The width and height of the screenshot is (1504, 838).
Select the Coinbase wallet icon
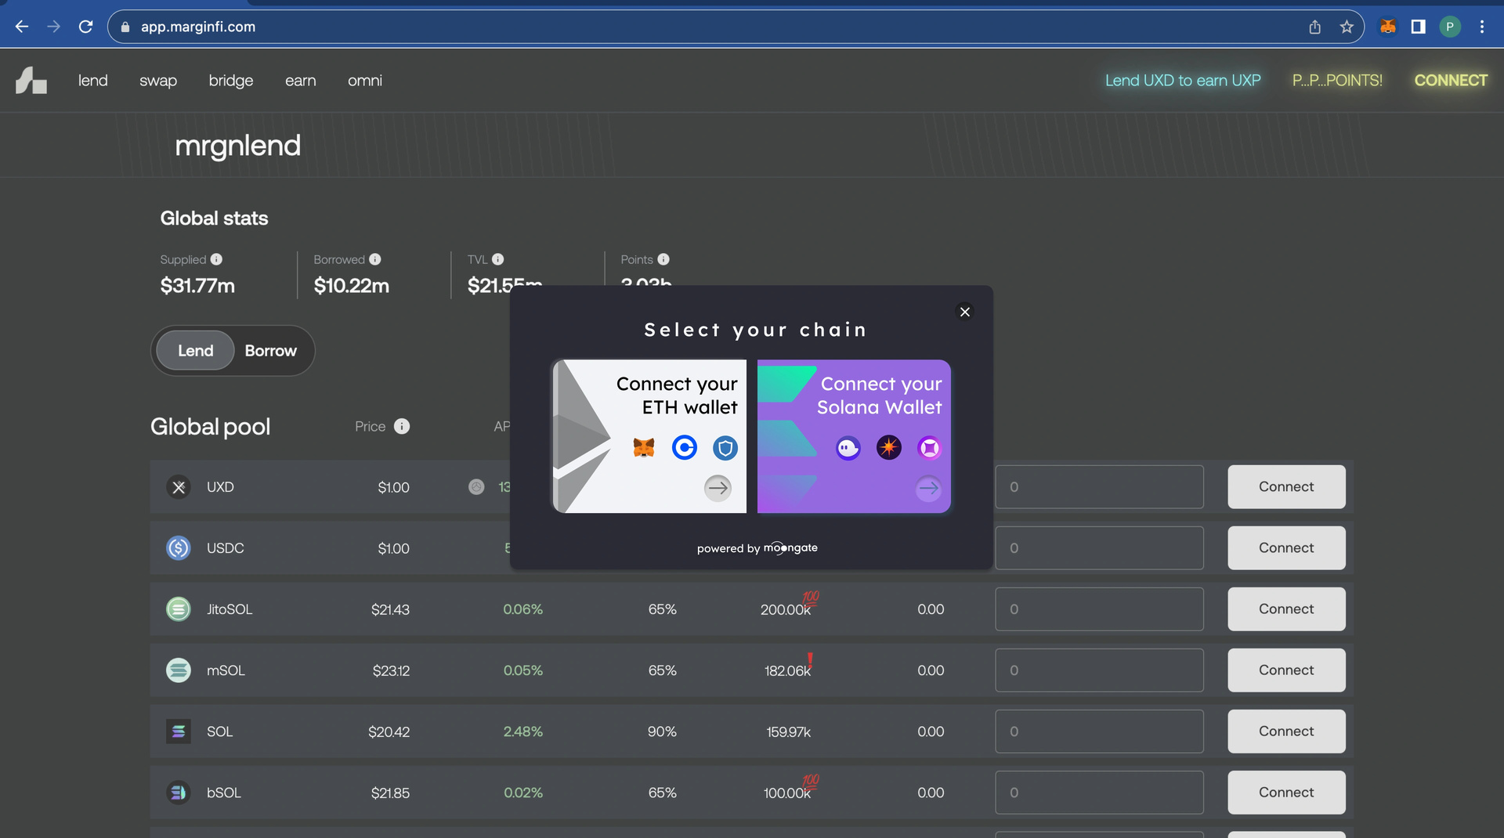tap(685, 448)
